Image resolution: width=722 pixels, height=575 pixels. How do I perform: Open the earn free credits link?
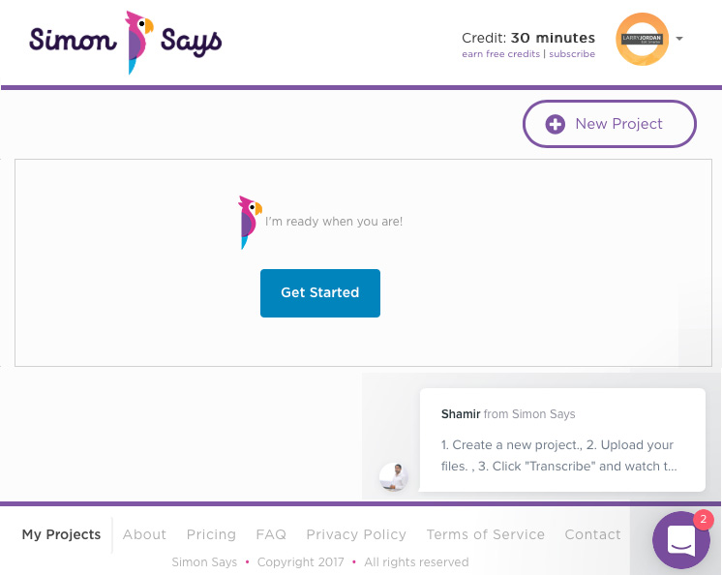click(x=500, y=54)
